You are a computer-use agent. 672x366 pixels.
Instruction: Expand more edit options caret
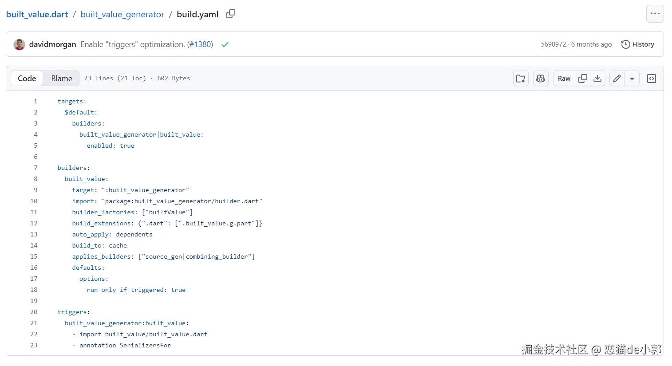point(632,79)
